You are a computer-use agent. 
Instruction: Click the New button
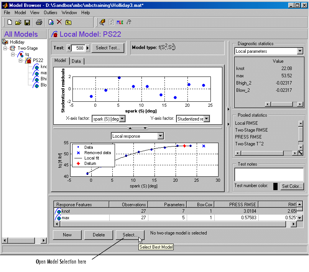pos(67,235)
